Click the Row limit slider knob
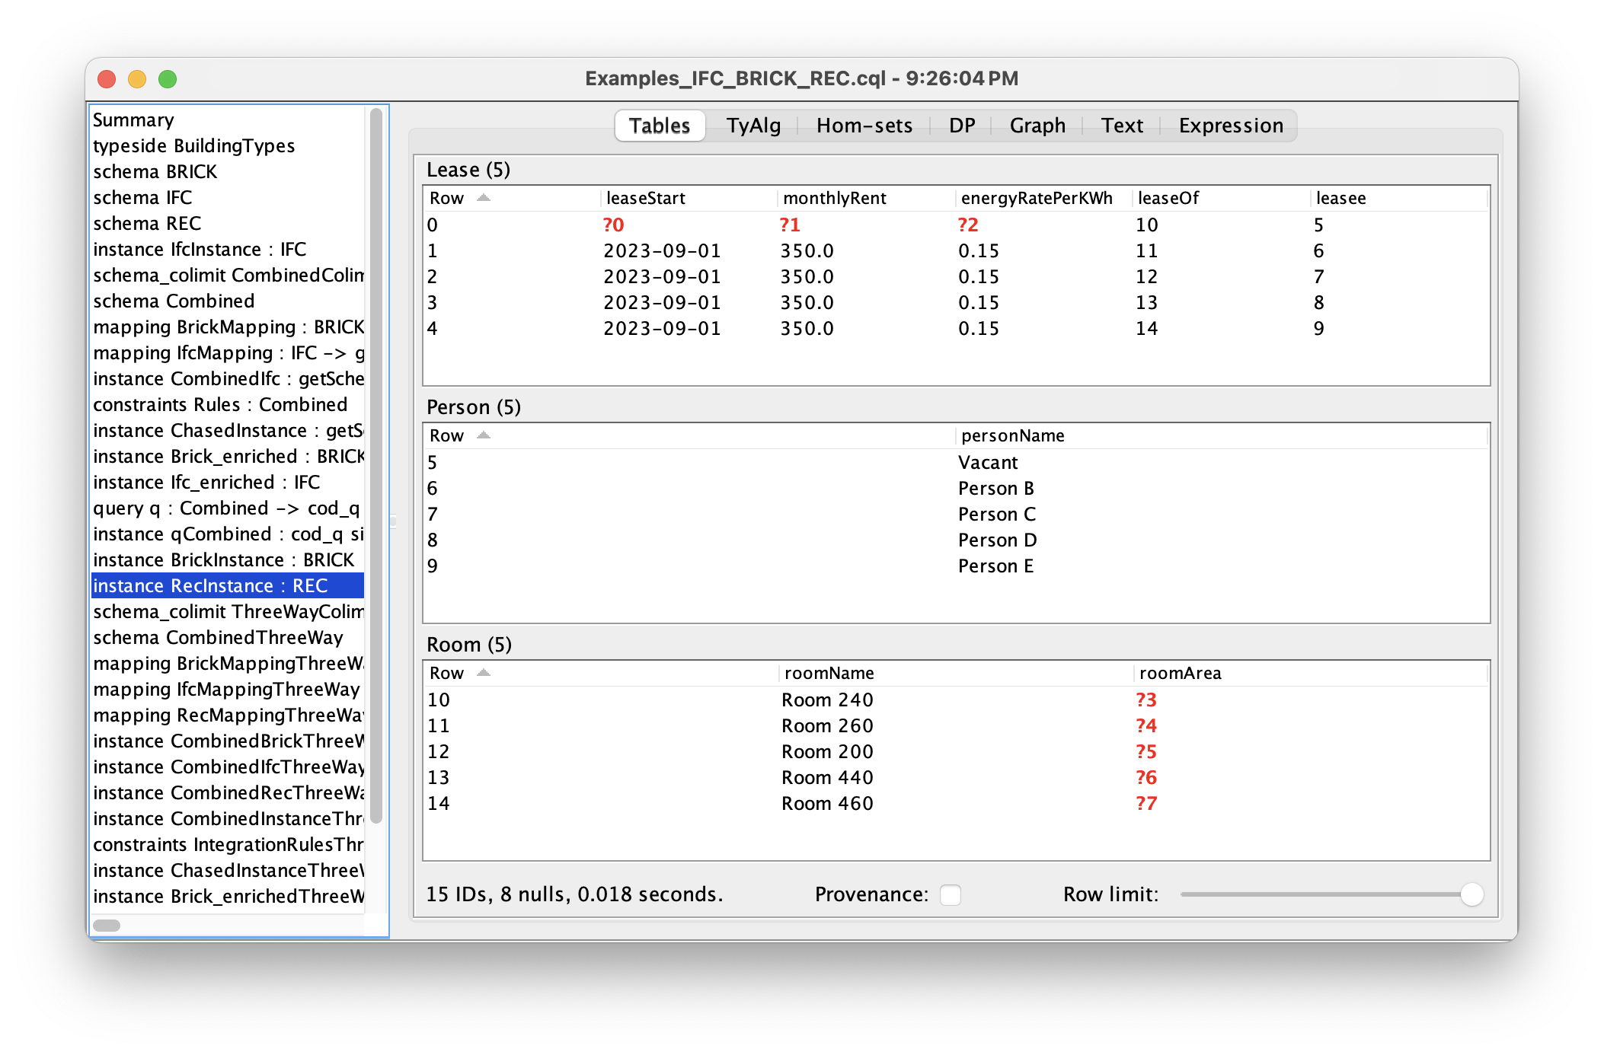The image size is (1604, 1055). coord(1471,894)
